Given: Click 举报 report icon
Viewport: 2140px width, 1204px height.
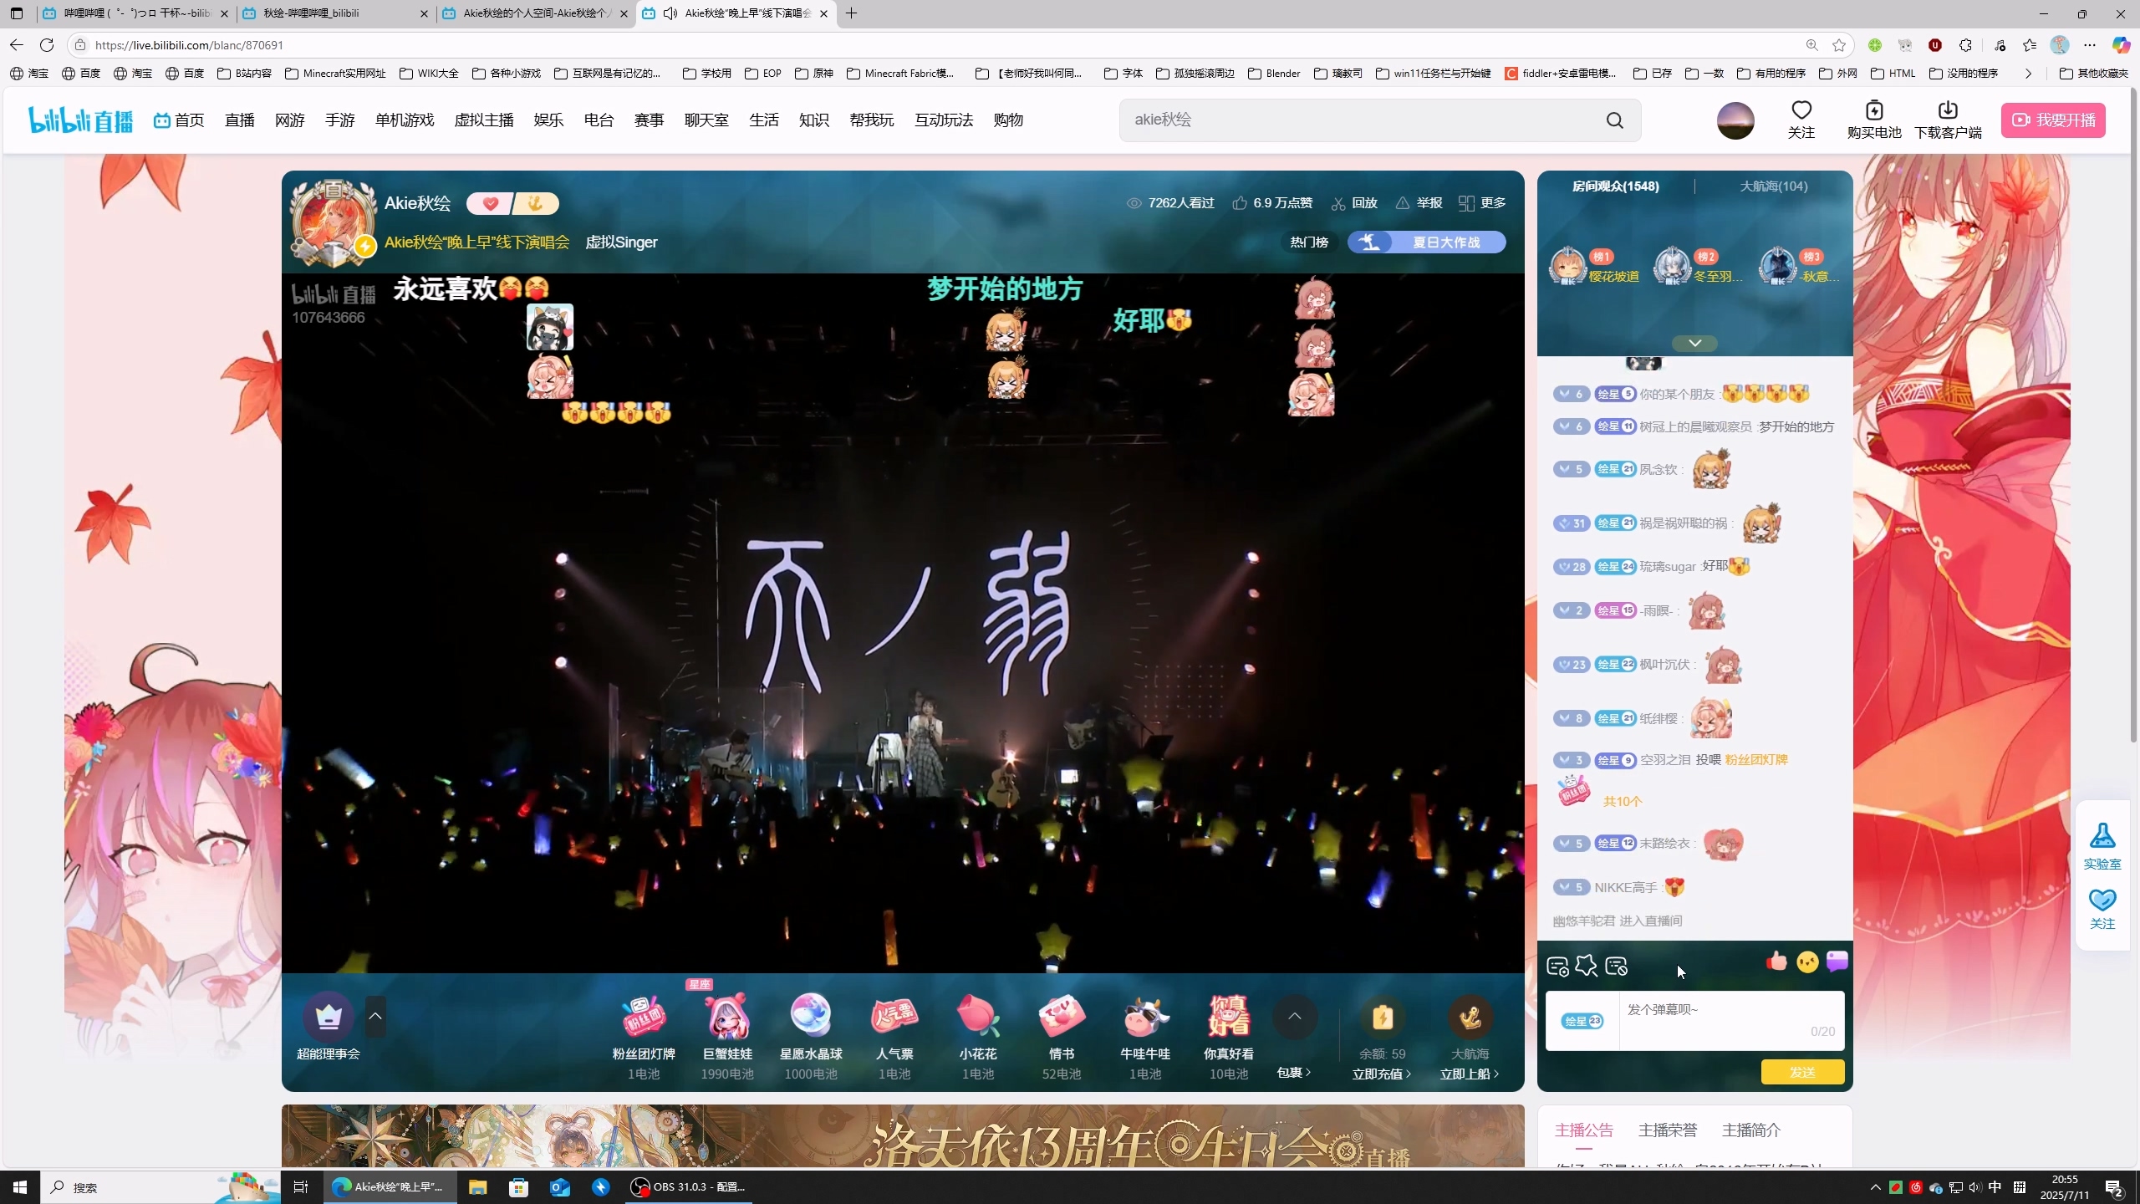Looking at the screenshot, I should pyautogui.click(x=1403, y=203).
